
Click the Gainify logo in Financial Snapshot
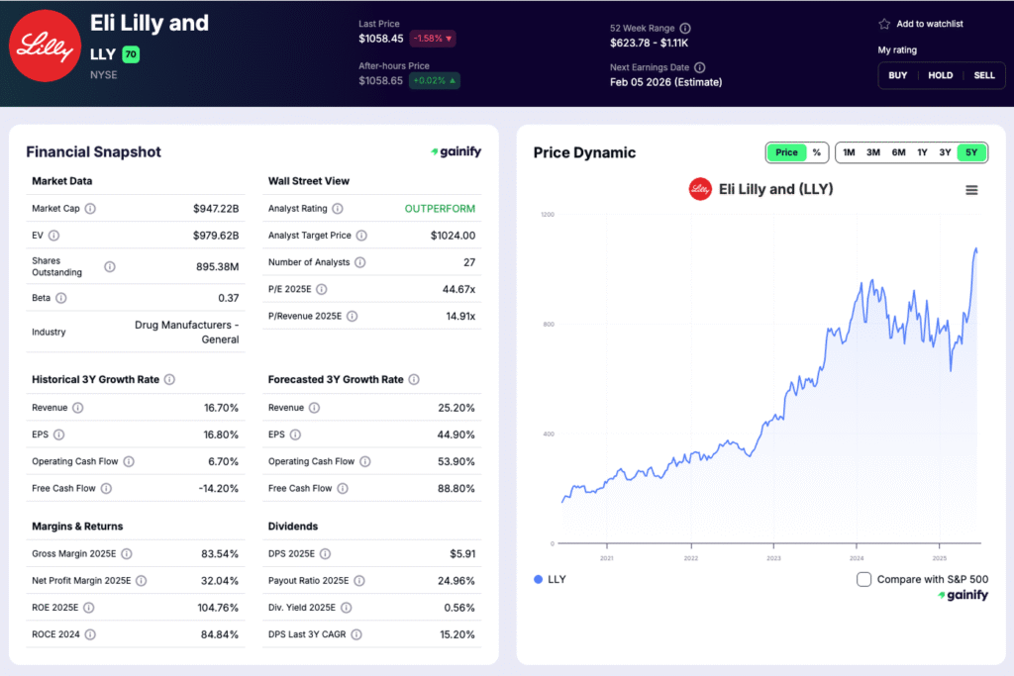(457, 151)
